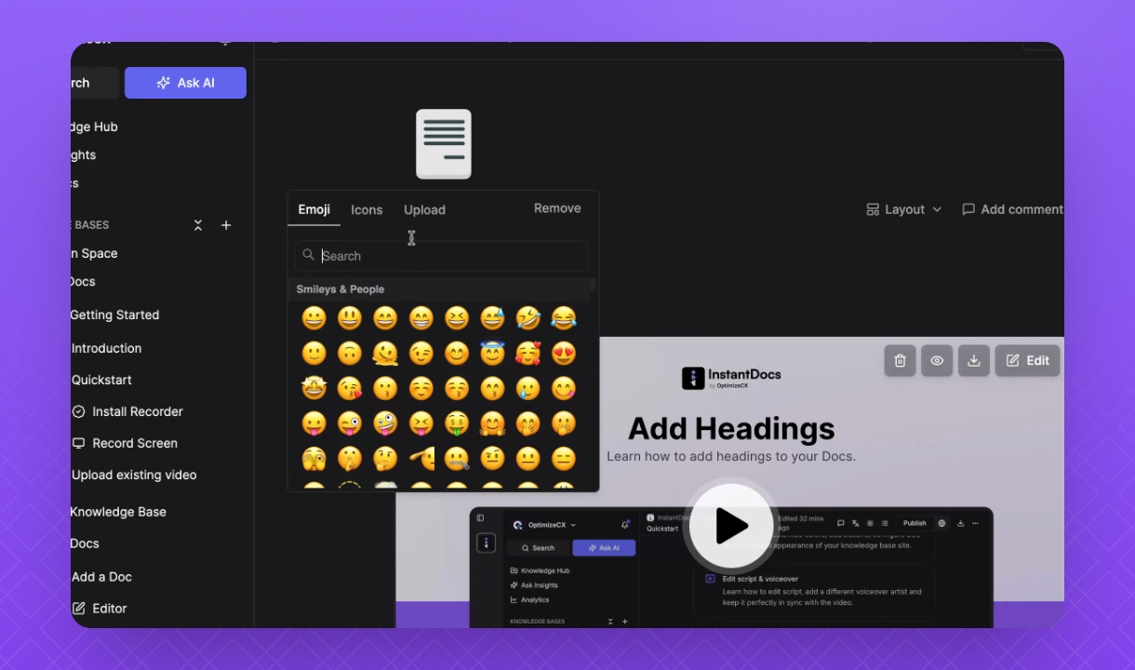Image resolution: width=1135 pixels, height=670 pixels.
Task: Select the winking face emoji
Action: [x=421, y=354]
